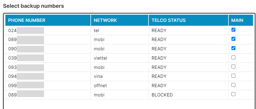Click the NETWORK column header
The width and height of the screenshot is (256, 109).
120,20
